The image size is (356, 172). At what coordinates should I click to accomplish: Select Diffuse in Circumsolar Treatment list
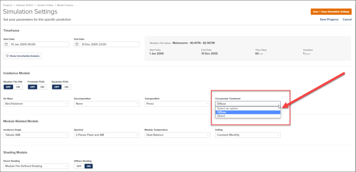(x=248, y=112)
